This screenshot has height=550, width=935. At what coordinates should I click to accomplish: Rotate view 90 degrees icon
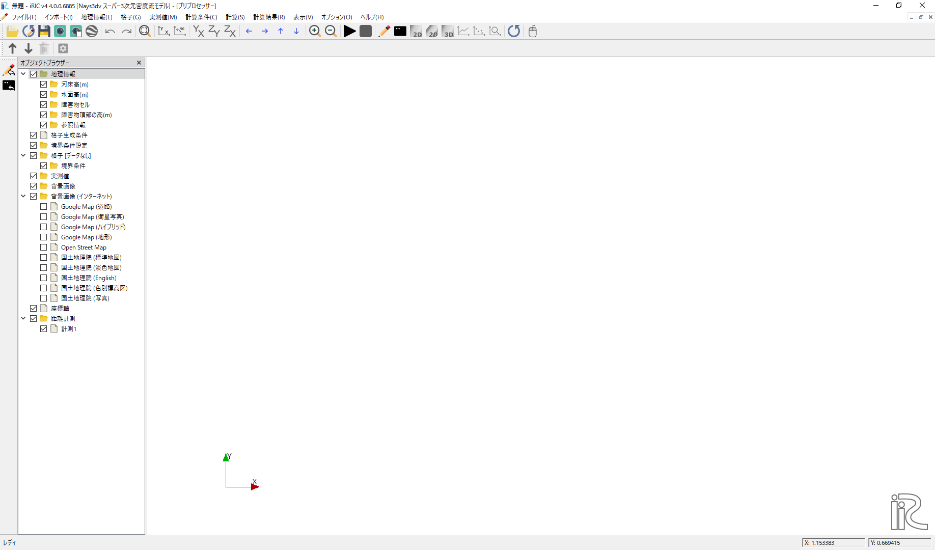point(180,32)
